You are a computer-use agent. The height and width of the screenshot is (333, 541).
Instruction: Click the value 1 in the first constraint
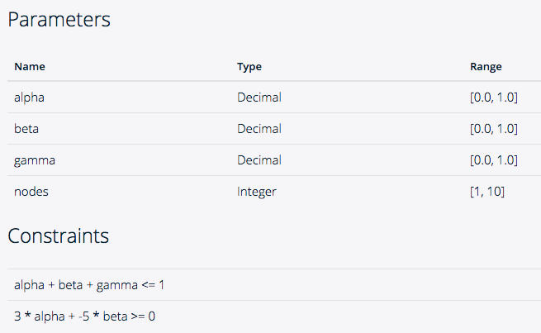161,285
